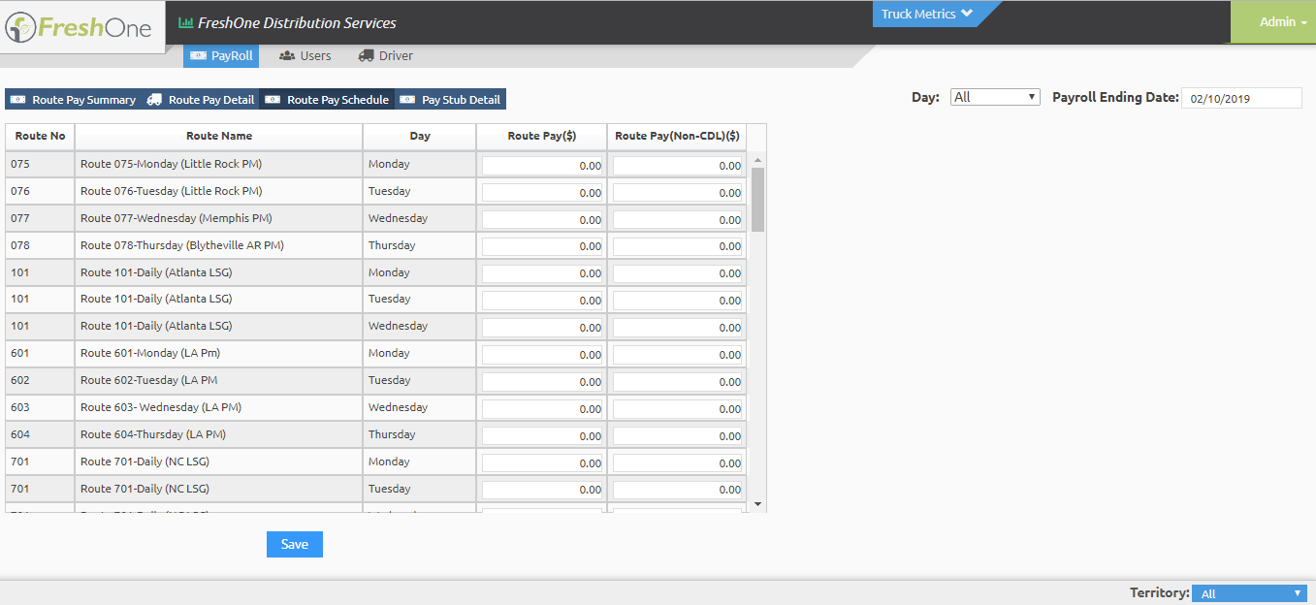Expand the Truck Metrics dropdown

[927, 15]
